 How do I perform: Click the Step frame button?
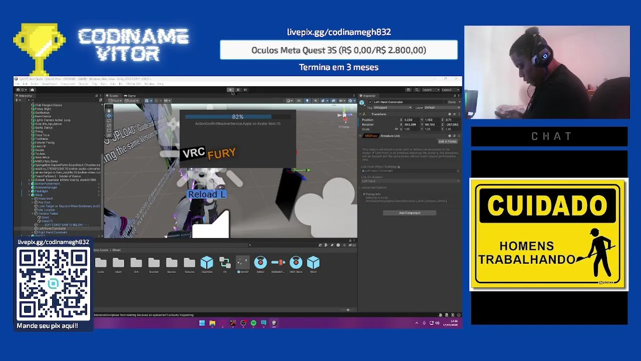[x=245, y=90]
